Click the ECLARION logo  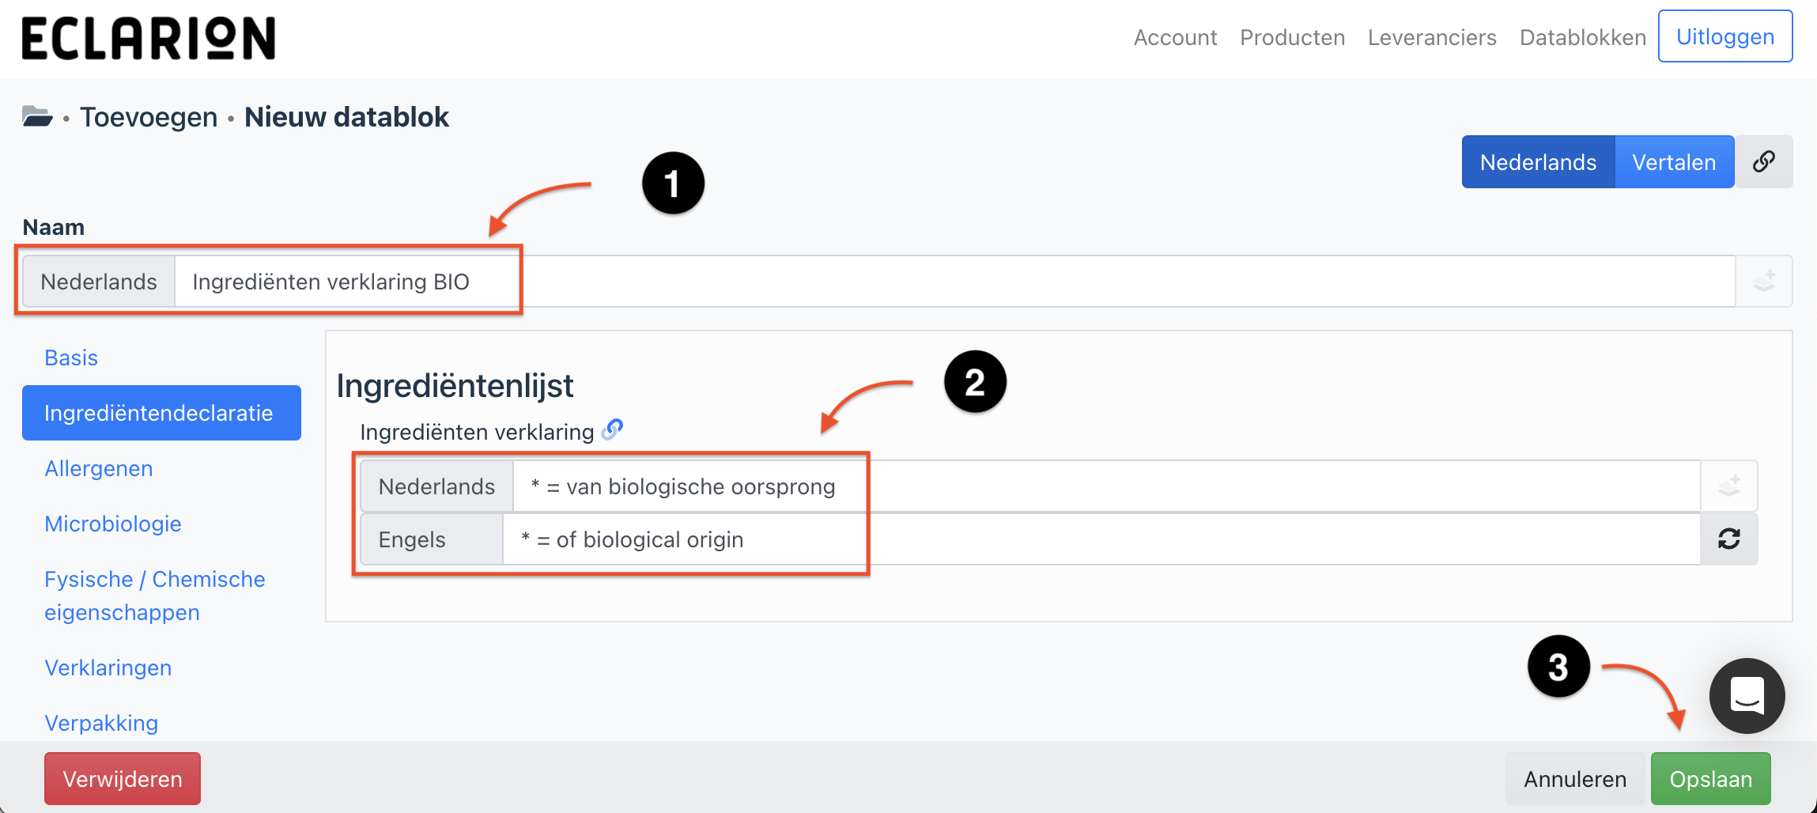pos(149,38)
